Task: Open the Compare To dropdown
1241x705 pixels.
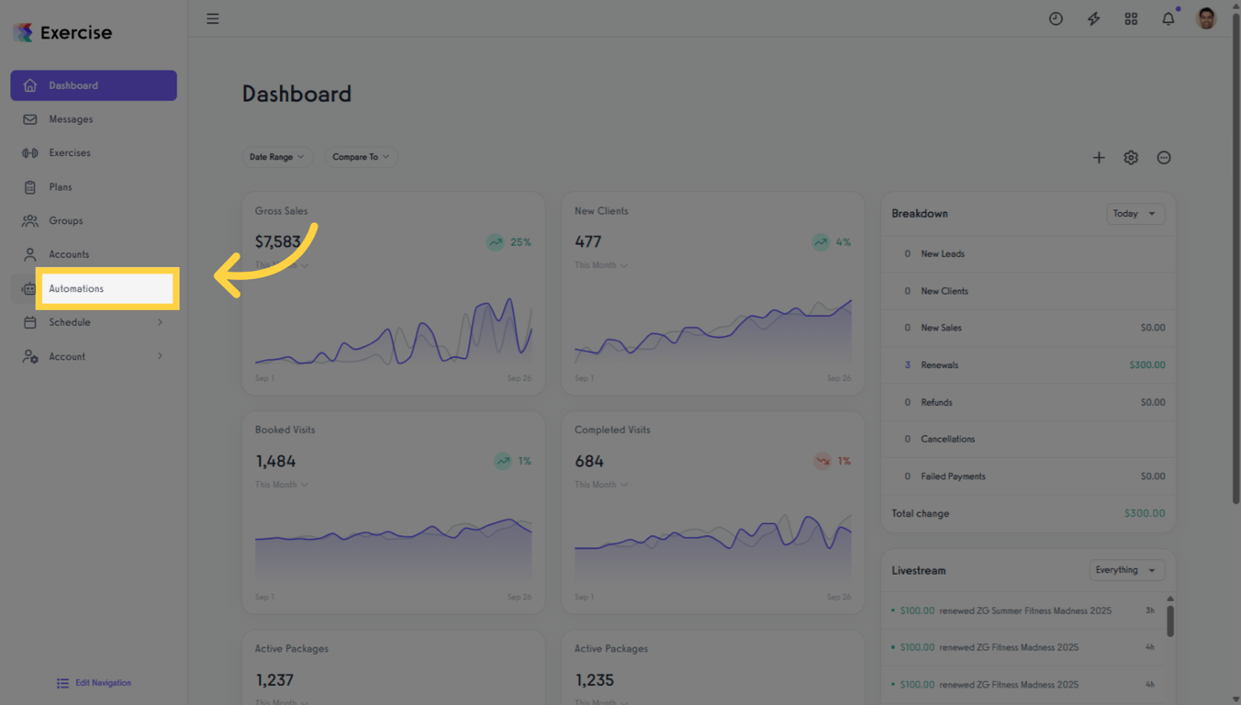Action: point(361,157)
